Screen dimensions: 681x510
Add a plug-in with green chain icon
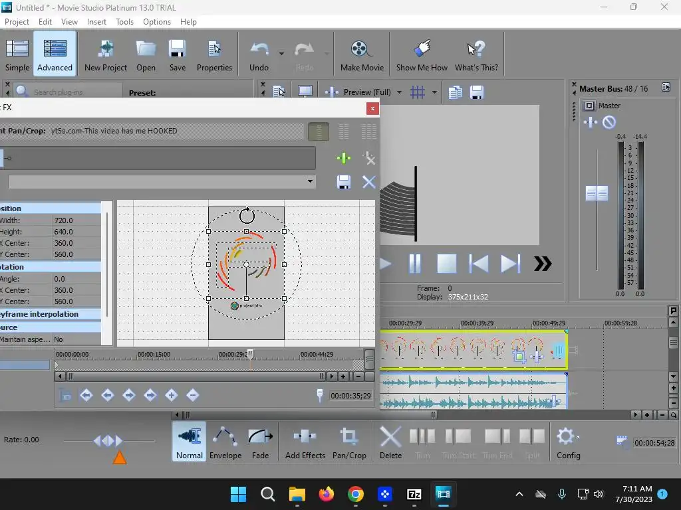(x=344, y=158)
